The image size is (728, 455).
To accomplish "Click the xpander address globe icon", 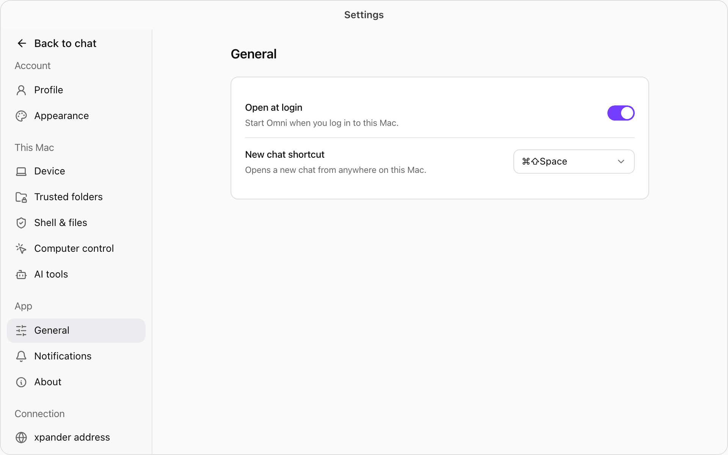I will tap(21, 438).
